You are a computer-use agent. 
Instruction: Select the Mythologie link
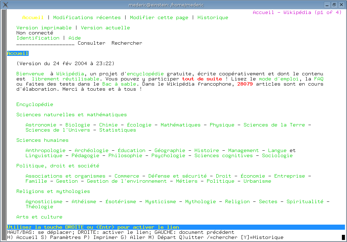point(200,201)
